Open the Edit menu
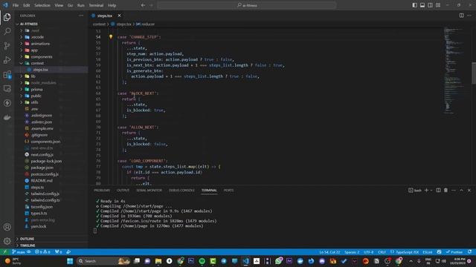This screenshot has height=267, width=476. (x=27, y=5)
